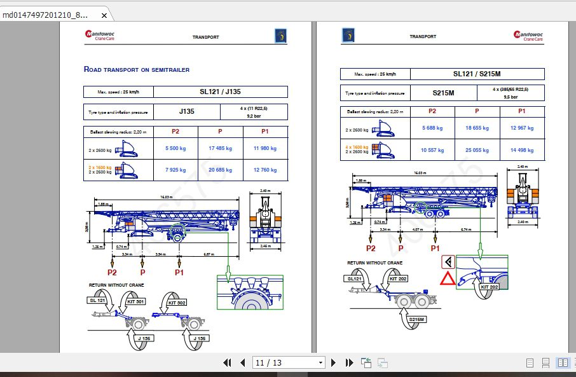Return to the previous view
The height and width of the screenshot is (377, 576).
[366, 362]
